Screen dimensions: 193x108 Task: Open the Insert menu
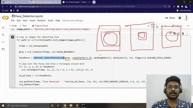pyautogui.click(x=33, y=21)
